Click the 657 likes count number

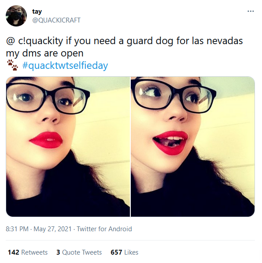click(116, 252)
